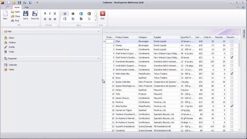Switch to the Home ribbon tab

tap(17, 7)
